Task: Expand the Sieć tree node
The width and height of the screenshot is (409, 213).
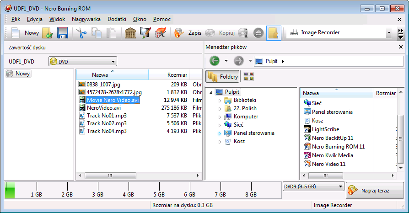Action: click(x=220, y=125)
